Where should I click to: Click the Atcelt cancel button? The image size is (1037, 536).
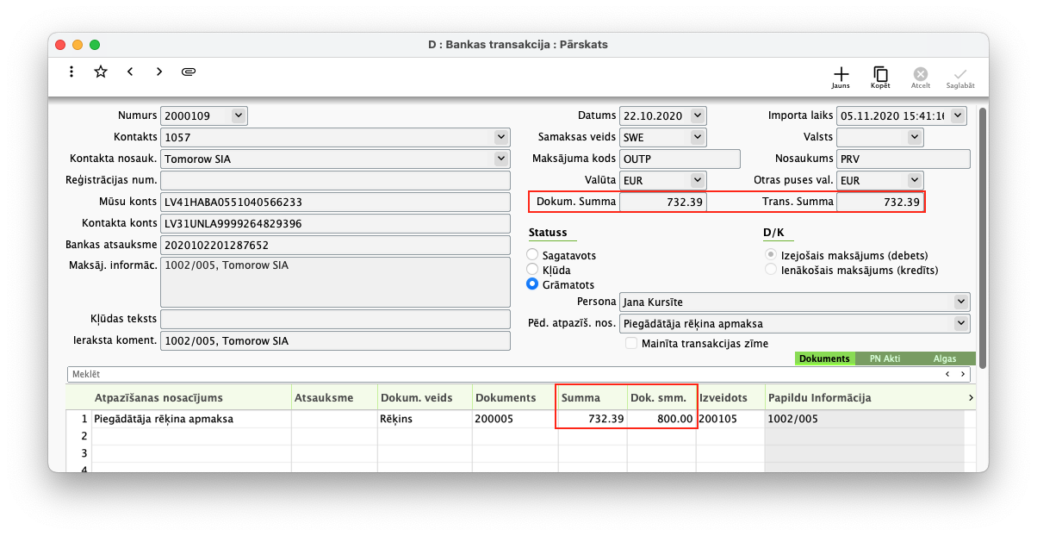tap(920, 77)
